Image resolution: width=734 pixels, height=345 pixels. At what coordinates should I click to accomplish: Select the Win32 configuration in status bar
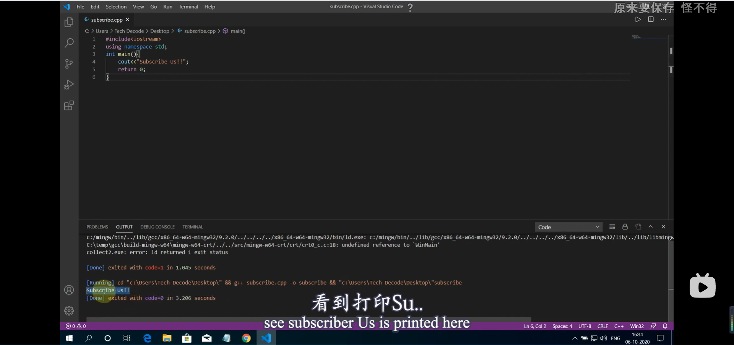637,326
